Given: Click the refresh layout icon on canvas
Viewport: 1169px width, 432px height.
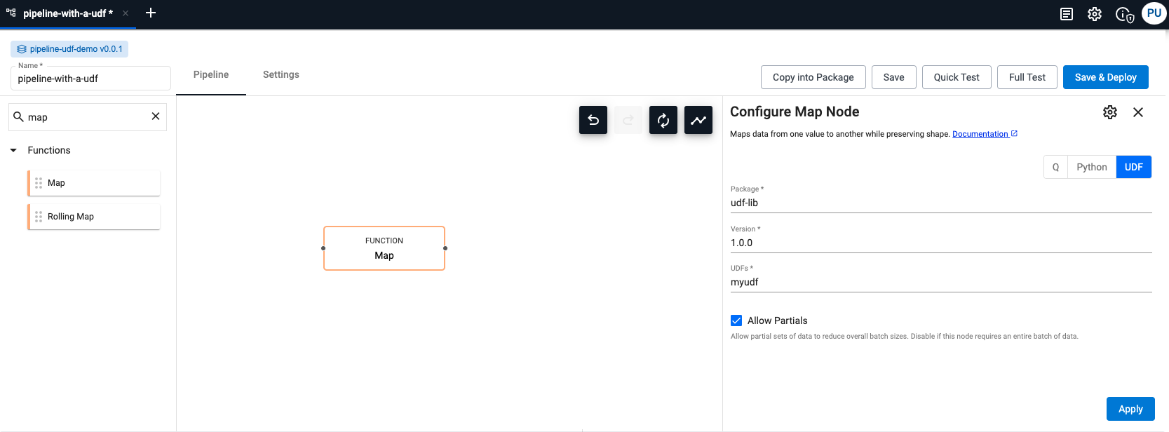Looking at the screenshot, I should pos(663,120).
